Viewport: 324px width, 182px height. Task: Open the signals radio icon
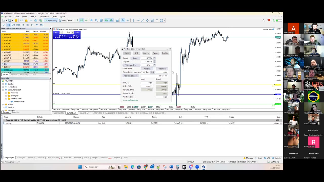click(31, 20)
